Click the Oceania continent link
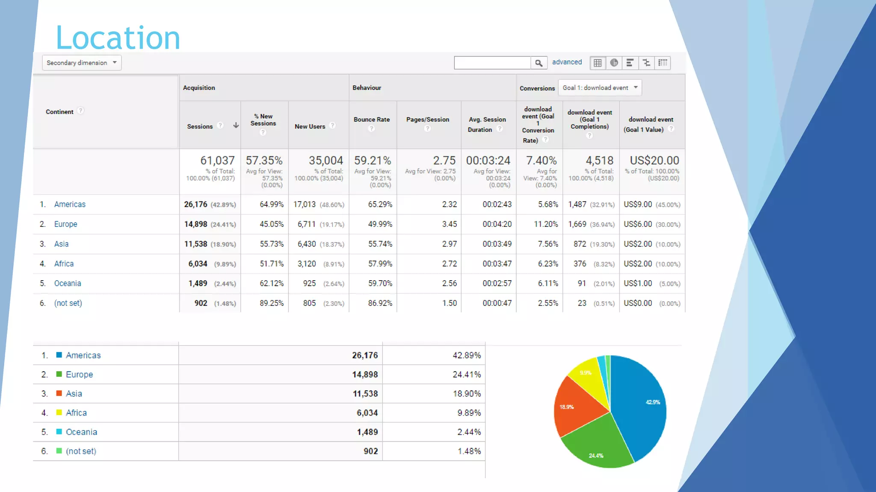 68,284
